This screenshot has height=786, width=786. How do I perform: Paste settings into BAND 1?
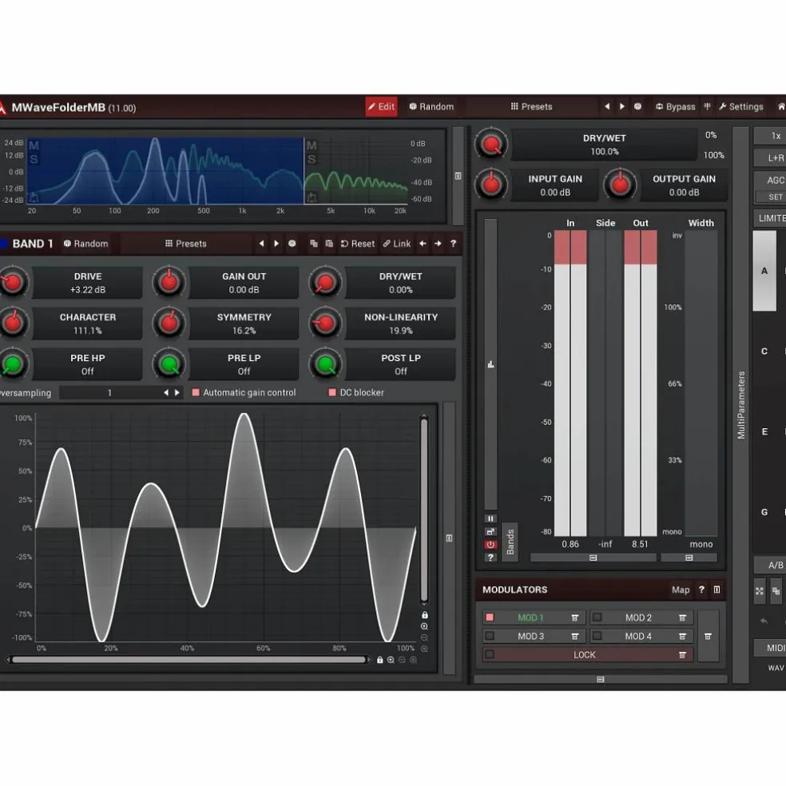click(x=329, y=244)
